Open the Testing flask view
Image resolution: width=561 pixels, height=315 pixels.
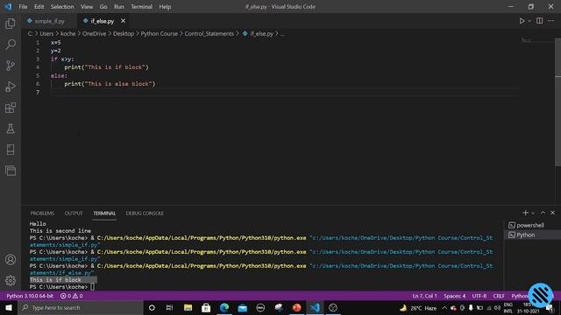coord(11,129)
